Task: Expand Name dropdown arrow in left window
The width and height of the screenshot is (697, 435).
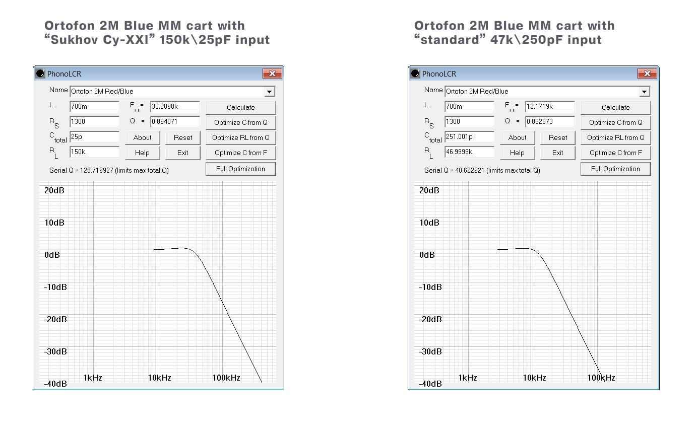Action: tap(270, 92)
